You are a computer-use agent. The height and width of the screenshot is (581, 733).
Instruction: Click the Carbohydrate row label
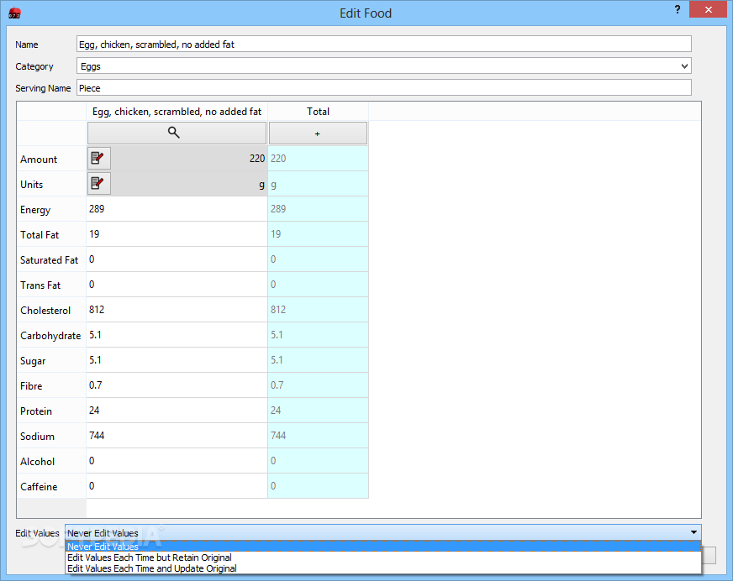(x=51, y=336)
